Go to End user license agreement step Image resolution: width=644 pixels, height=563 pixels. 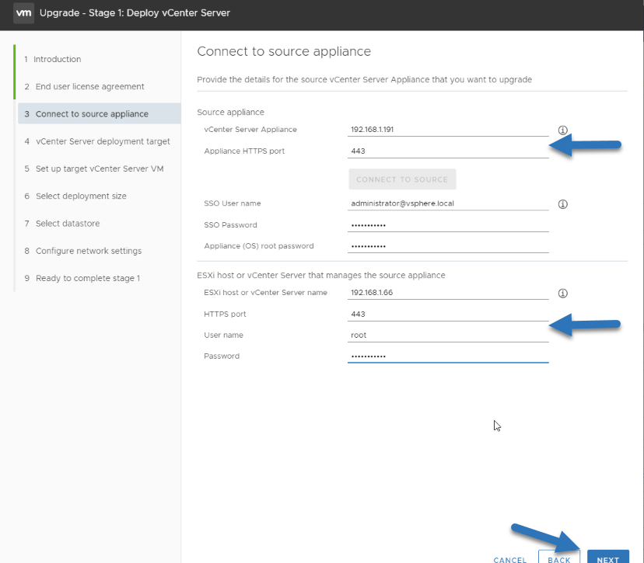pos(89,86)
